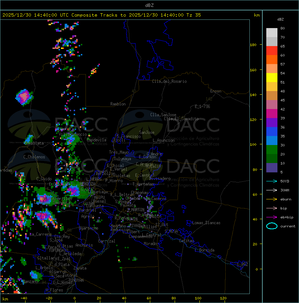Viewport: 299px width, 303px height.
Task: Click the isolated storm cell northwest of Uspallata
Action: click(24, 97)
